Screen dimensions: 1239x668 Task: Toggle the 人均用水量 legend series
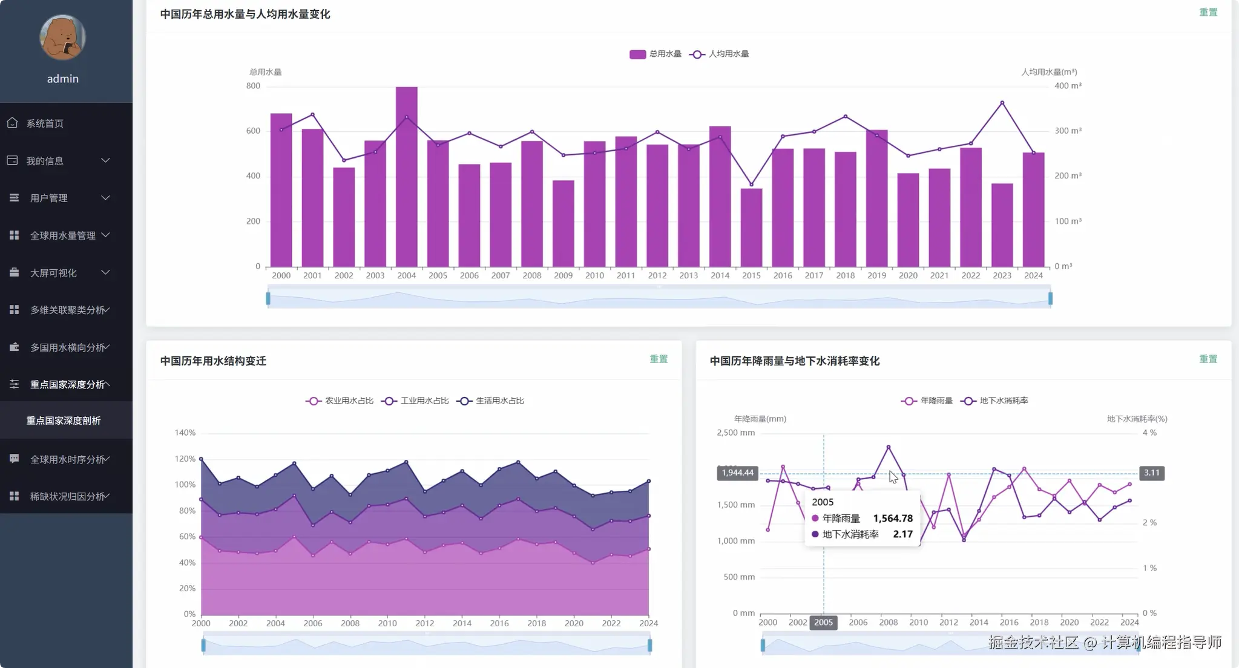719,54
